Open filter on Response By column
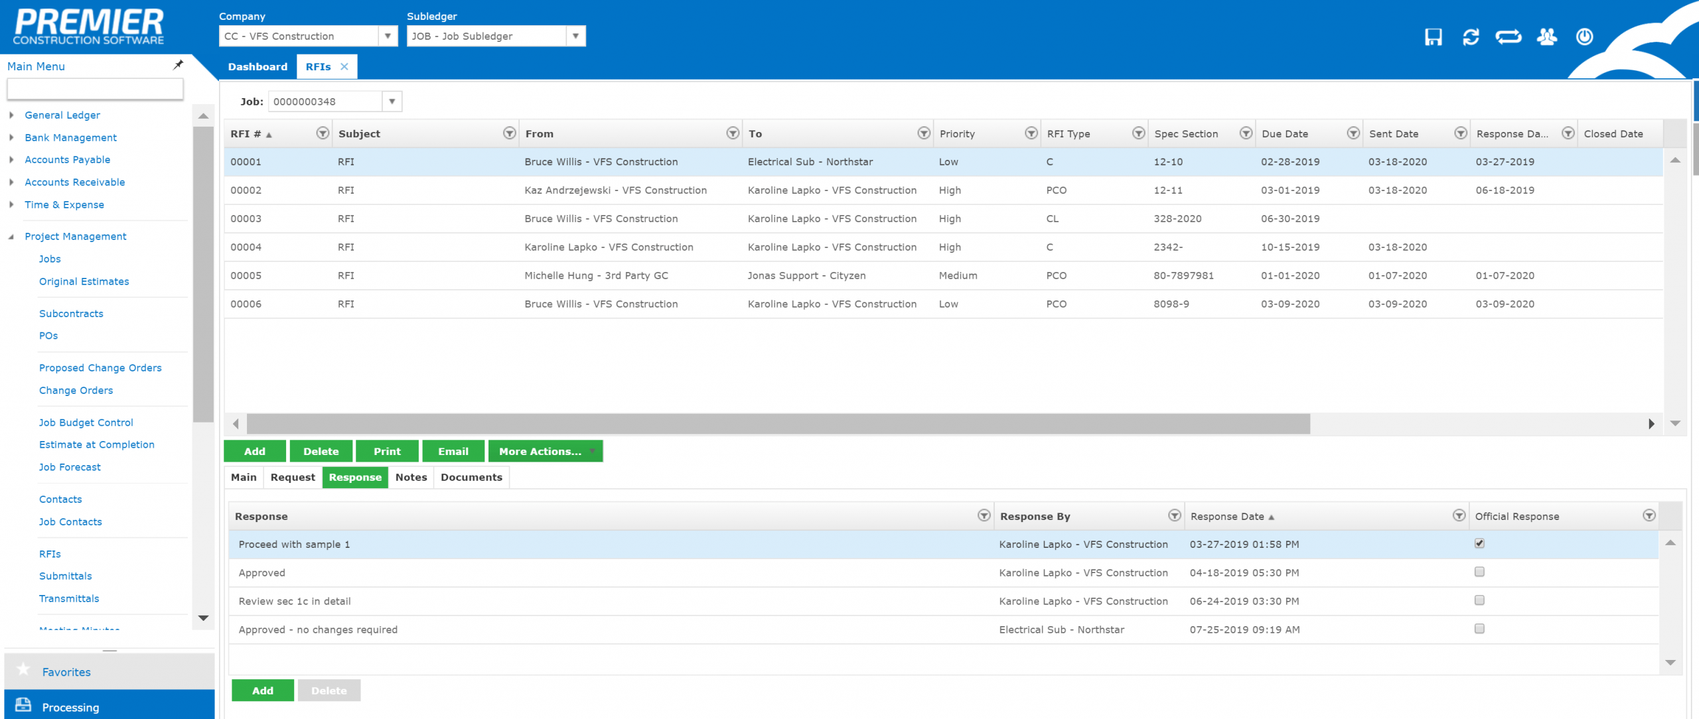Image resolution: width=1699 pixels, height=719 pixels. point(1174,516)
